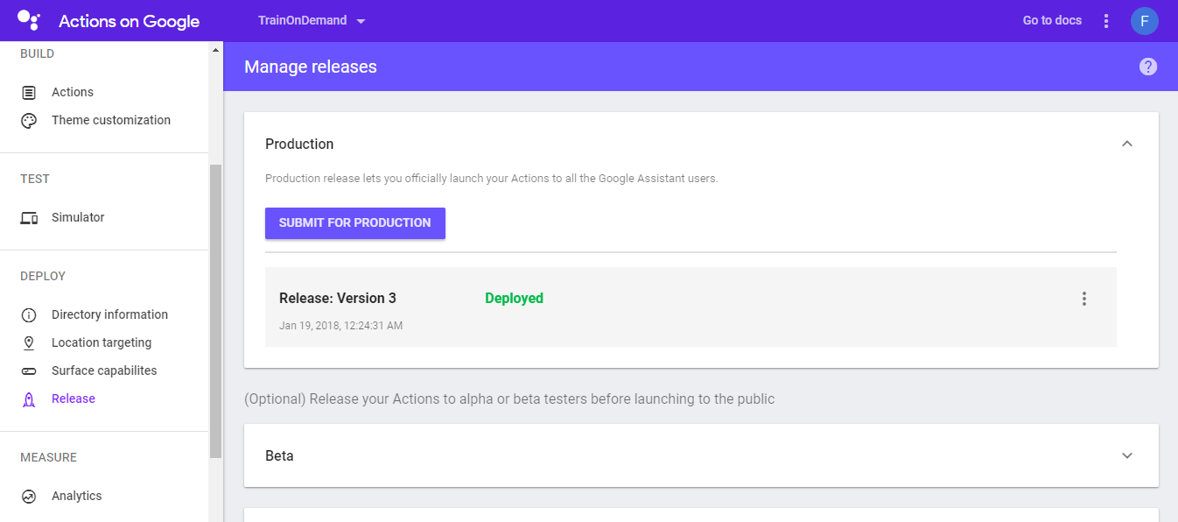Click Submit for Production button
1178x522 pixels.
click(355, 223)
